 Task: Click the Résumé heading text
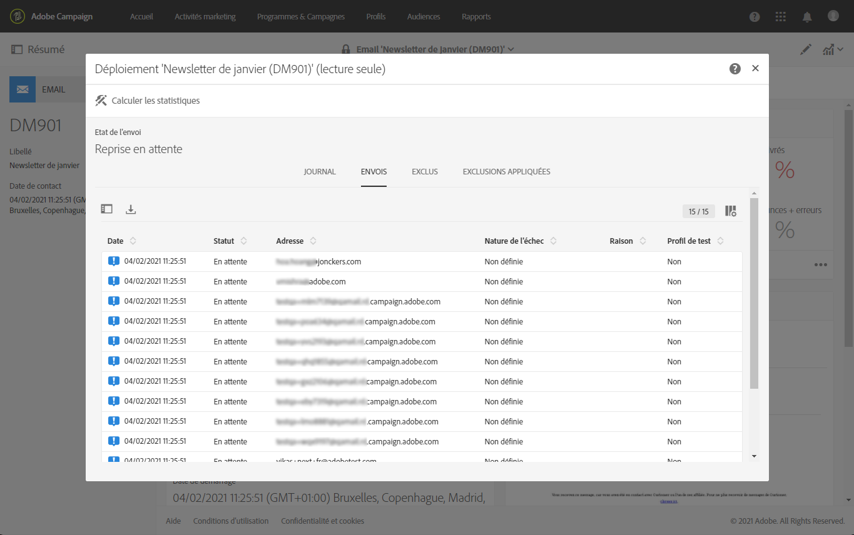tap(46, 49)
